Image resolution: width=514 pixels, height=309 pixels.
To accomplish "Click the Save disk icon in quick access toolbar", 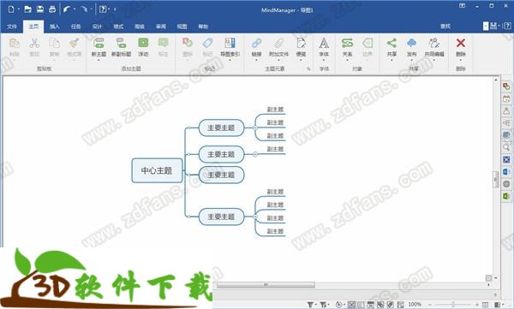I will [x=40, y=9].
